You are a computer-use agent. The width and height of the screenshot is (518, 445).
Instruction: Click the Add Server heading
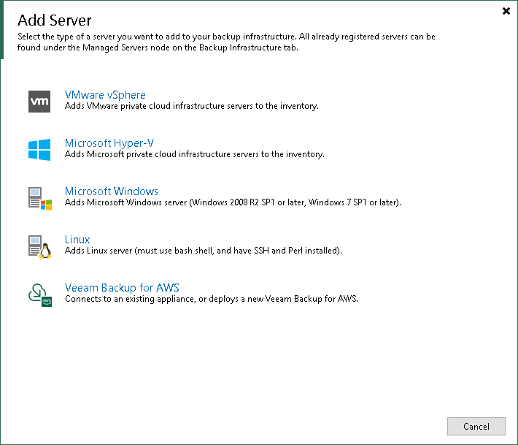click(x=55, y=20)
